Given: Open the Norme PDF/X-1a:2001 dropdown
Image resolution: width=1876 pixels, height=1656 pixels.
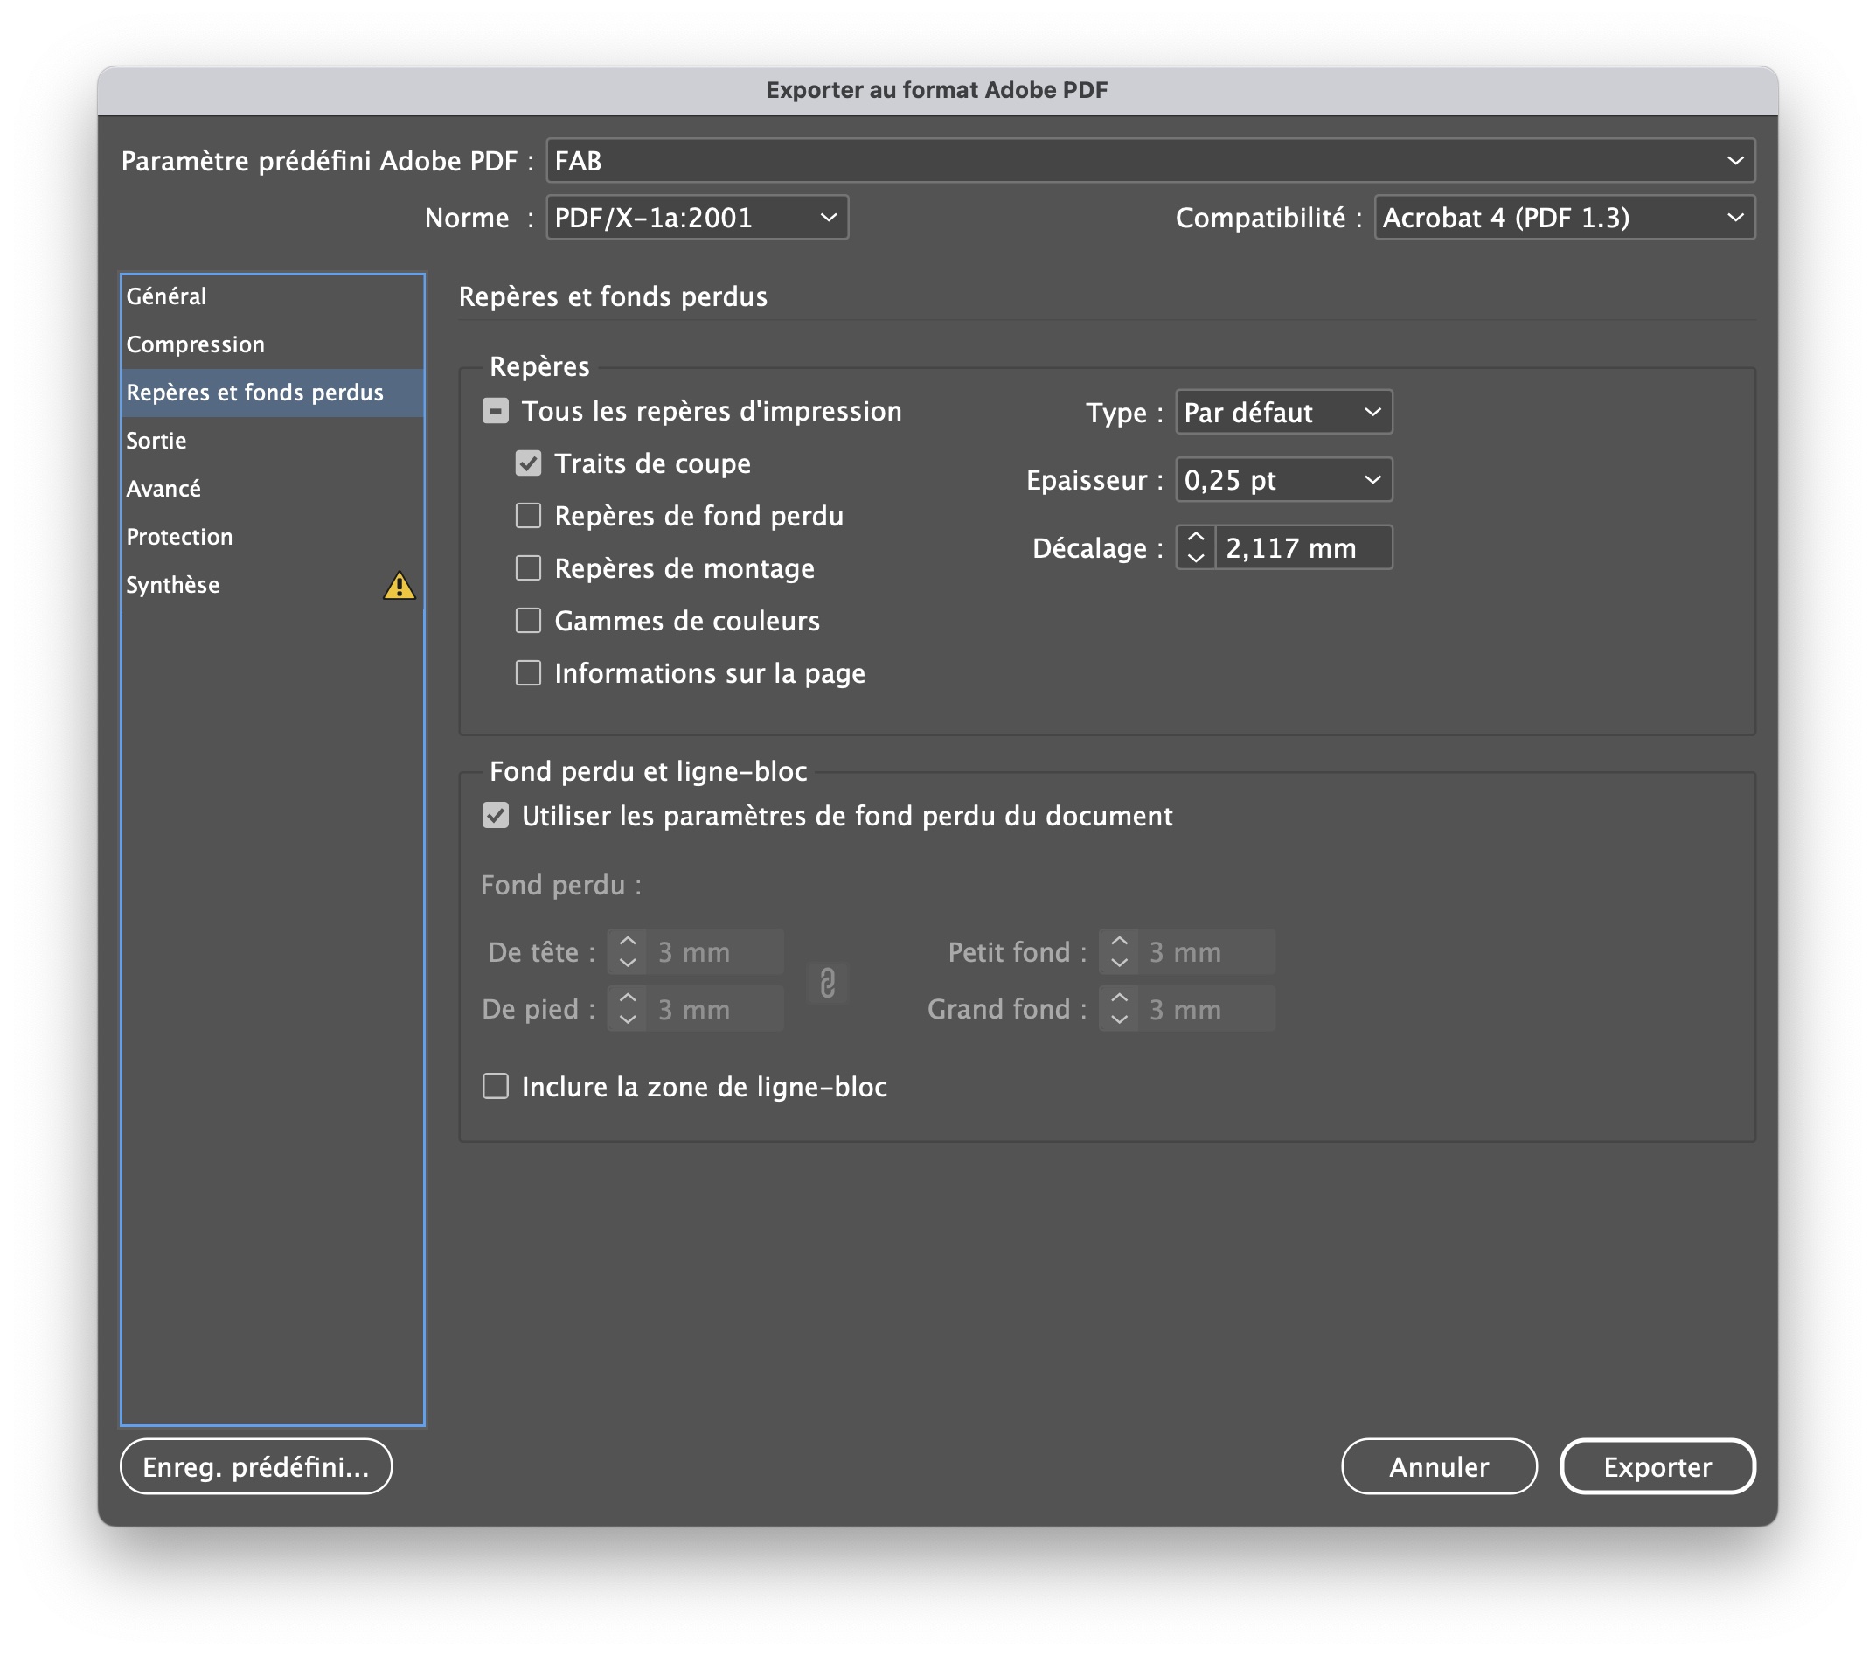Looking at the screenshot, I should pos(697,219).
